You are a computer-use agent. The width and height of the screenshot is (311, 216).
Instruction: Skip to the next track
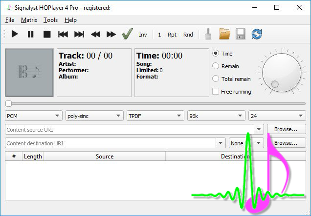click(x=79, y=34)
